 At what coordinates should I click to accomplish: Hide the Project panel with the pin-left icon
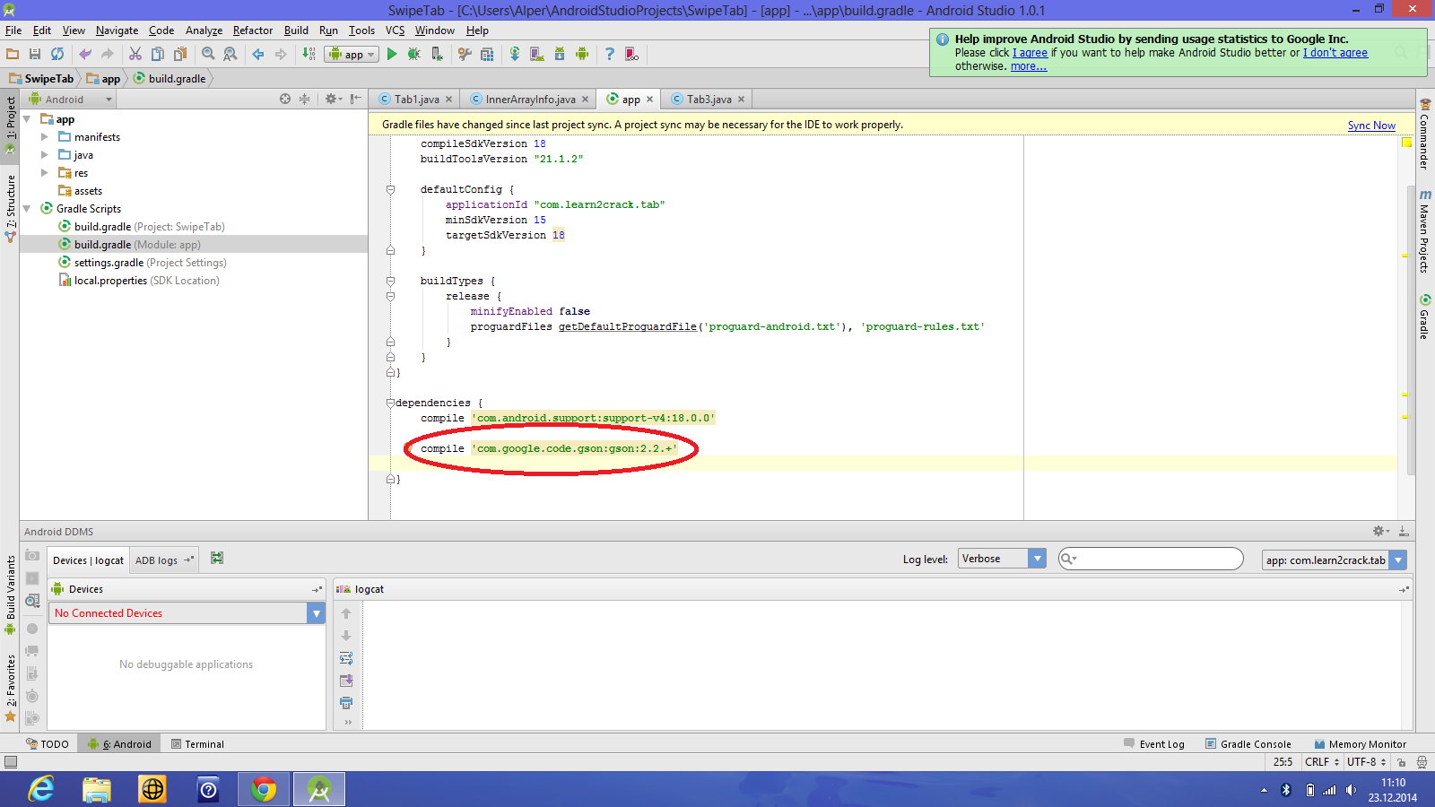tap(356, 99)
